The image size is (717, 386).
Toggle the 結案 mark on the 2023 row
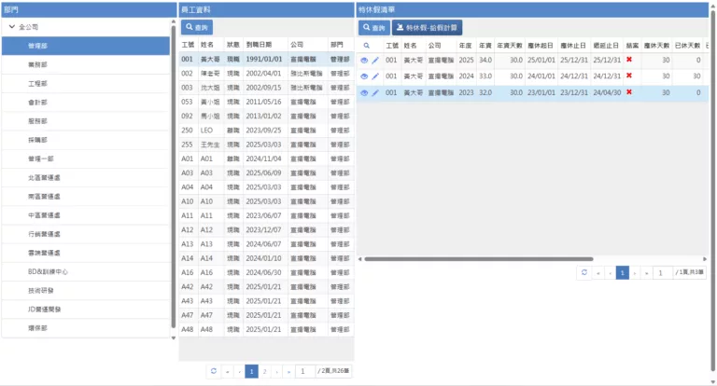pos(629,92)
